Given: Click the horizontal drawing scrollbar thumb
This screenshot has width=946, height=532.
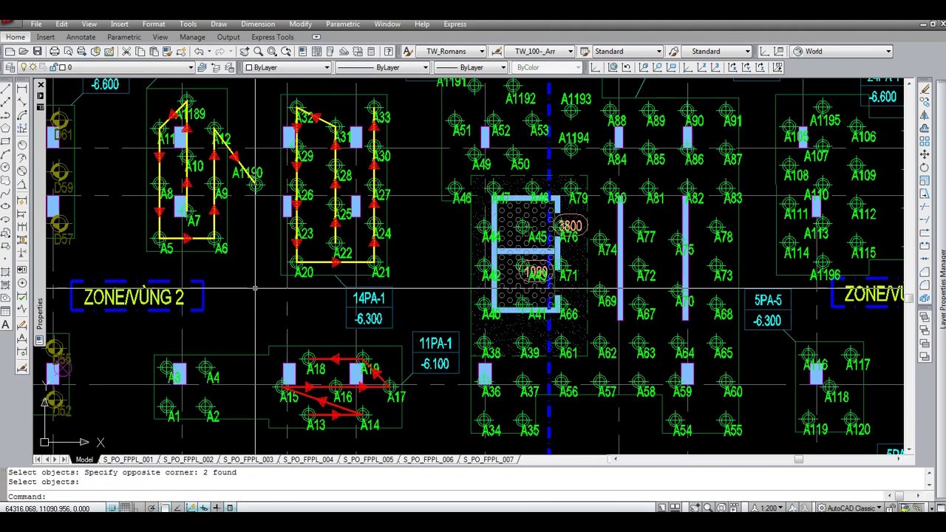Looking at the screenshot, I should [798, 459].
